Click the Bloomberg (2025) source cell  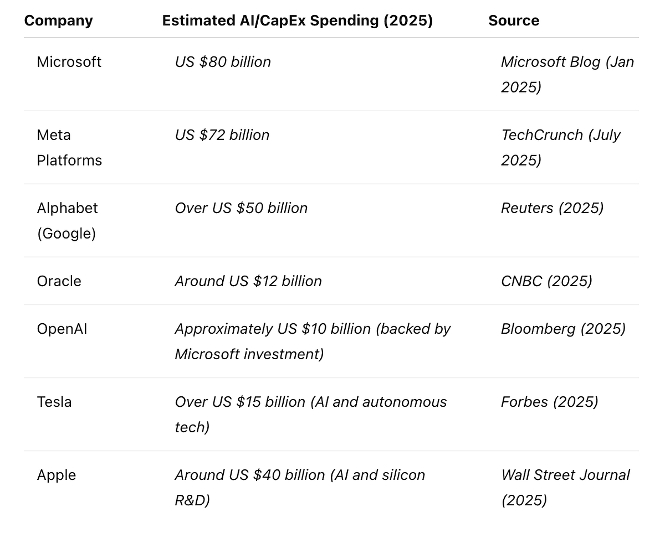click(x=563, y=329)
